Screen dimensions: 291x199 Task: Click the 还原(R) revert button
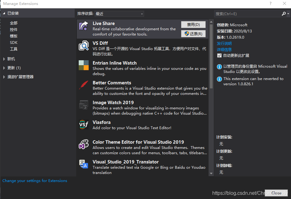[x=193, y=34]
